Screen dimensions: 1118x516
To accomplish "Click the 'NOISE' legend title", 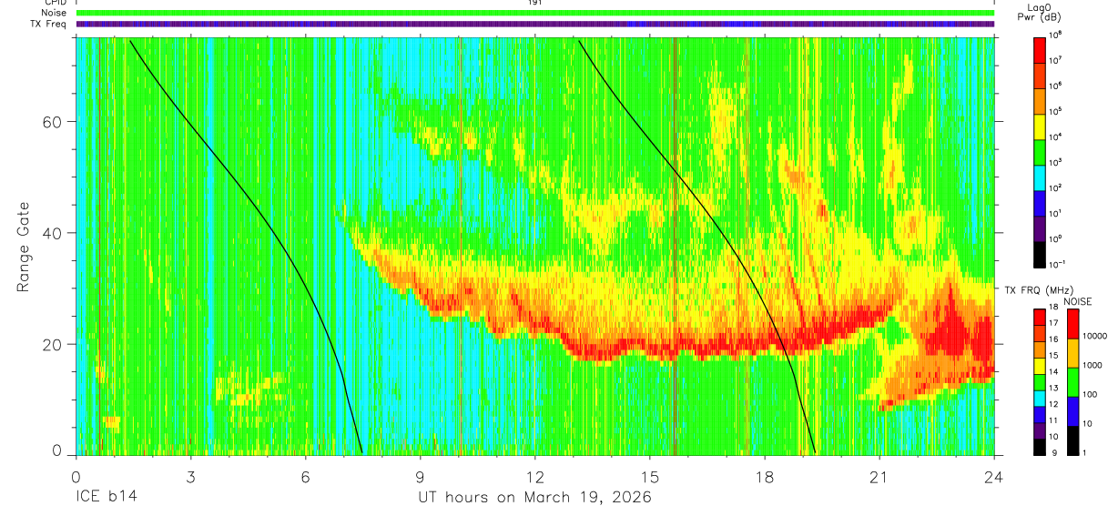I will tap(1077, 300).
